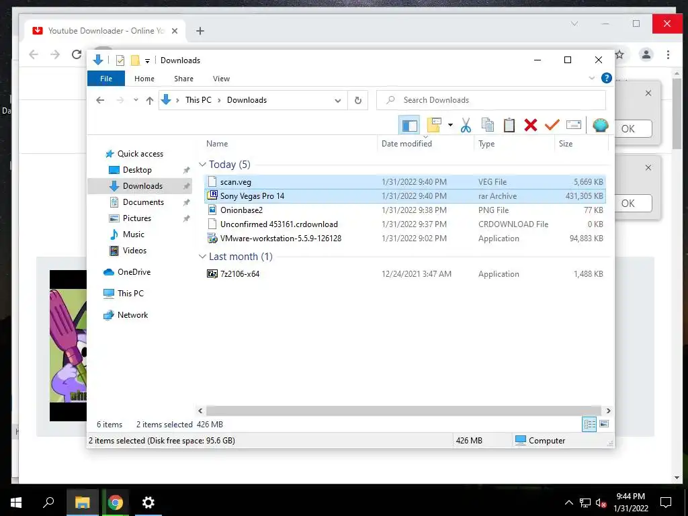
Task: Open Chrome's three-dot menu
Action: click(668, 54)
